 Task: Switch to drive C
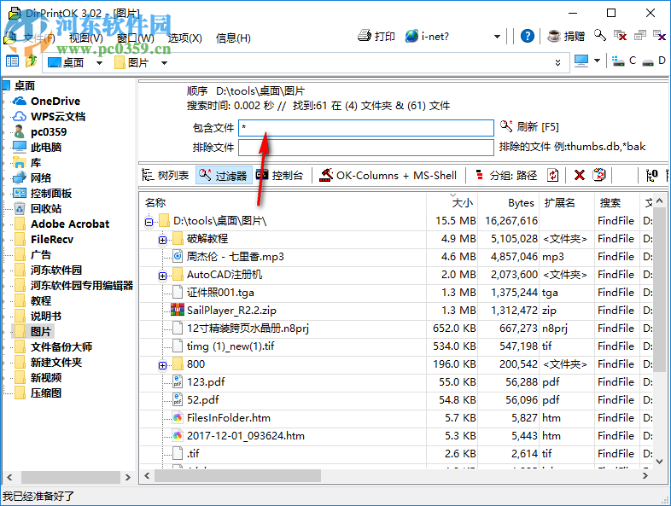click(624, 61)
